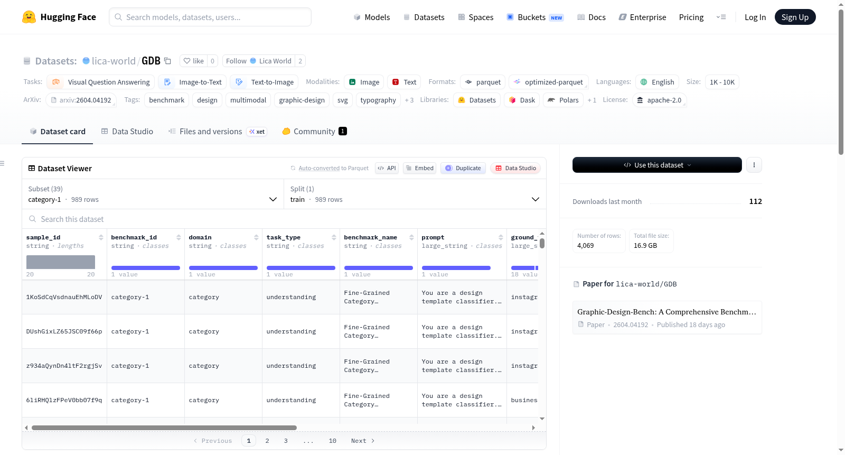Click the apache-2.0 license tag
845x455 pixels.
(659, 100)
